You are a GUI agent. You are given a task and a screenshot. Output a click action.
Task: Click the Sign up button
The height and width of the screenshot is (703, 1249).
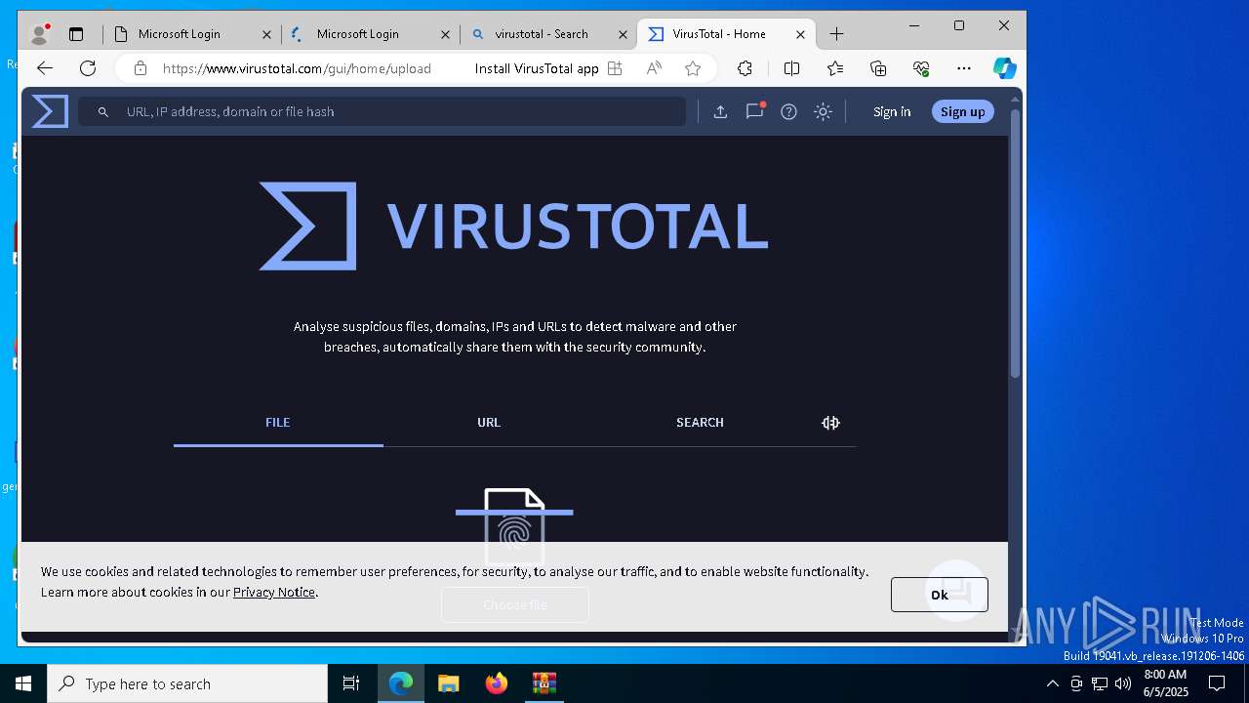click(962, 111)
